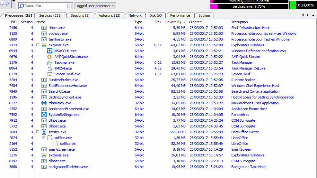Click the mbamtray.exe Malwarebytes icon
The width and height of the screenshot is (317, 178).
[x=44, y=103]
